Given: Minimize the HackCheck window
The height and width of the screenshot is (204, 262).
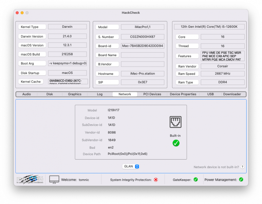Looking at the screenshot, I should click(22, 13).
